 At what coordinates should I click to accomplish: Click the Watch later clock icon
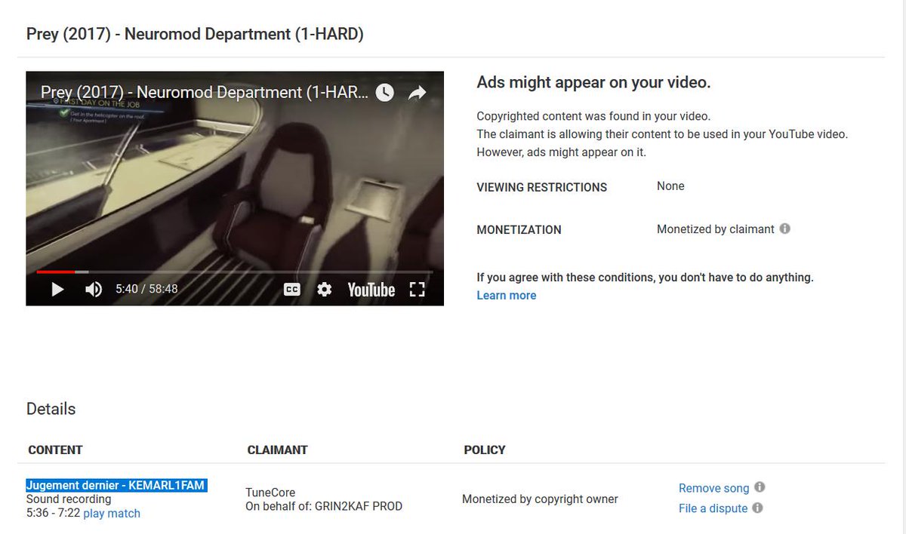[384, 93]
